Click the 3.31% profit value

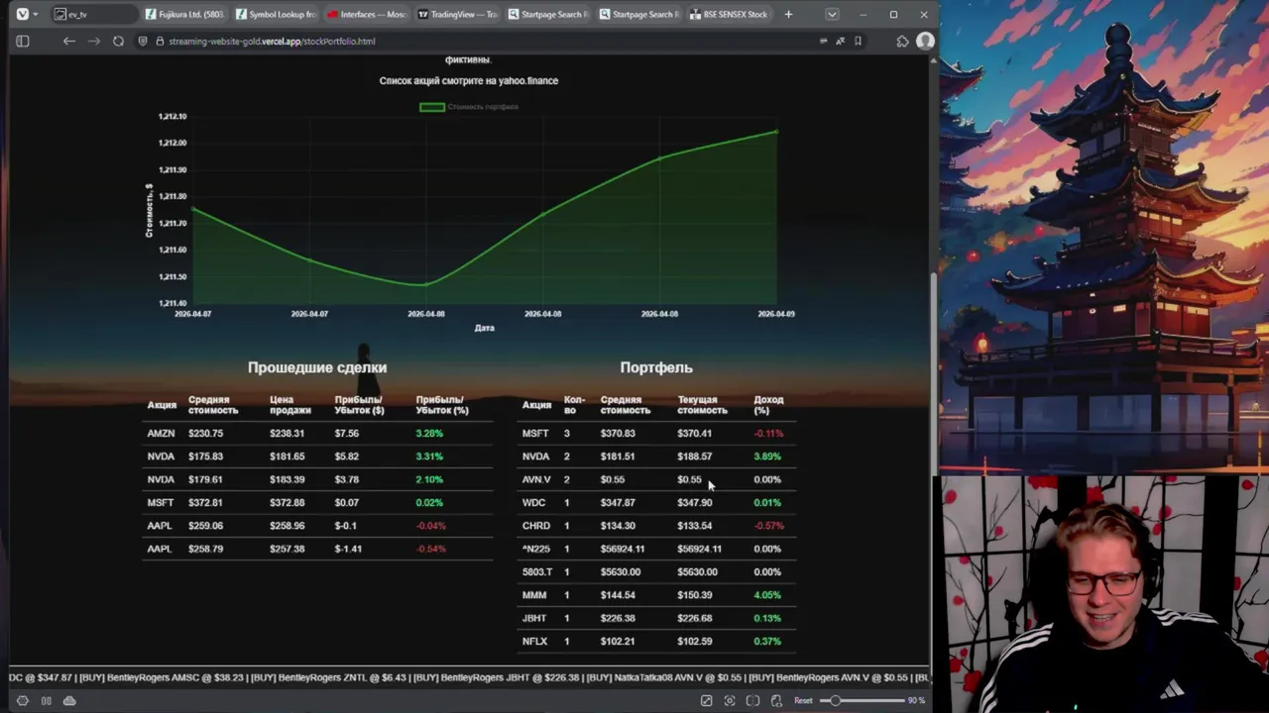pyautogui.click(x=429, y=457)
